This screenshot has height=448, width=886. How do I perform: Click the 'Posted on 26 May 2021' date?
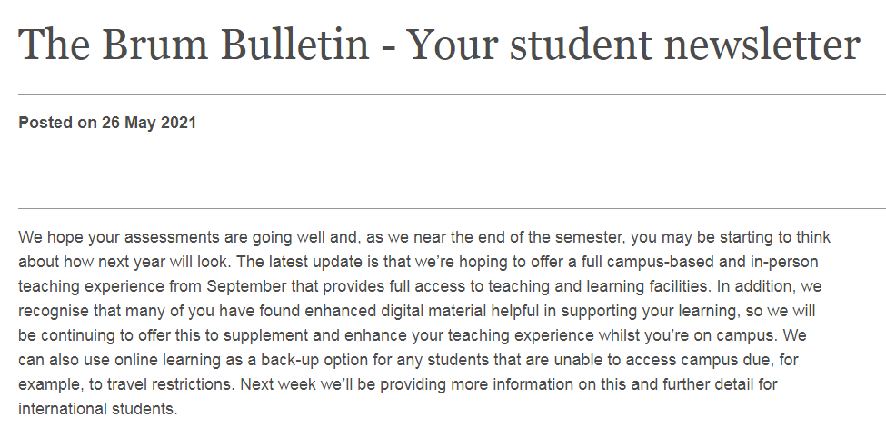click(107, 123)
